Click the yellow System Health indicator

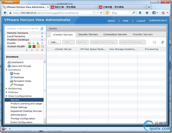tap(38, 46)
